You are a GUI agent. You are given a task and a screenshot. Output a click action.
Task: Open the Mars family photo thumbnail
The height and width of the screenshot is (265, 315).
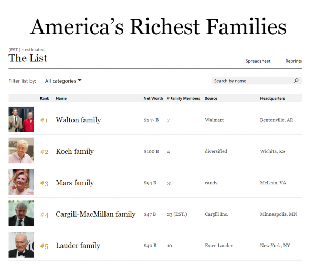point(22,182)
